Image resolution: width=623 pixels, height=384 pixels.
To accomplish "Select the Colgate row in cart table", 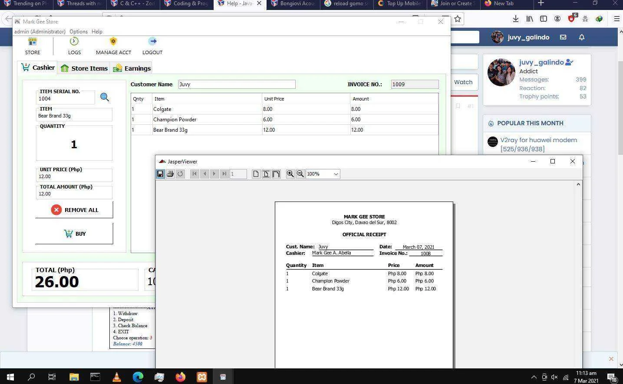I will pyautogui.click(x=284, y=109).
